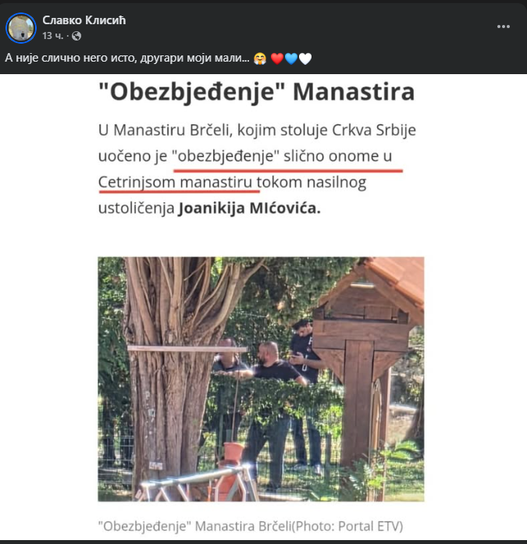527x544 pixels.
Task: Click the post text "А није слично него исто"
Action: tap(72, 58)
